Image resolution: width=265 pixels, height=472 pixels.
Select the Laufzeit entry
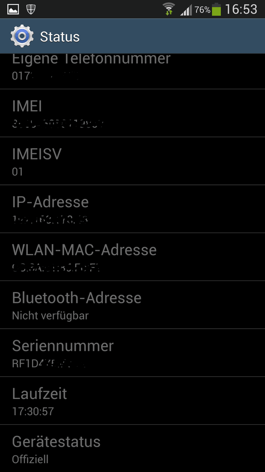coord(132,401)
